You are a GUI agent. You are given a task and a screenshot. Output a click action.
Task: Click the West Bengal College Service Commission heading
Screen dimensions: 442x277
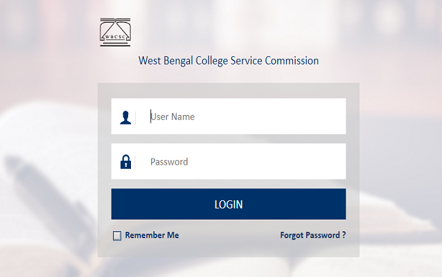[229, 61]
